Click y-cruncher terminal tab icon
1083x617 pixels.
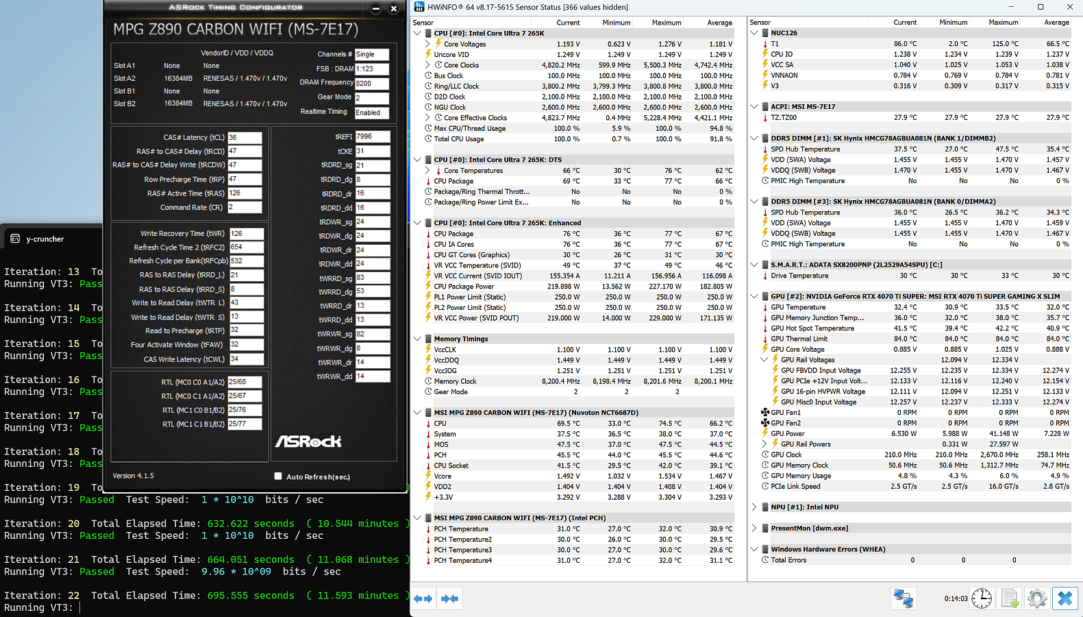[x=15, y=239]
